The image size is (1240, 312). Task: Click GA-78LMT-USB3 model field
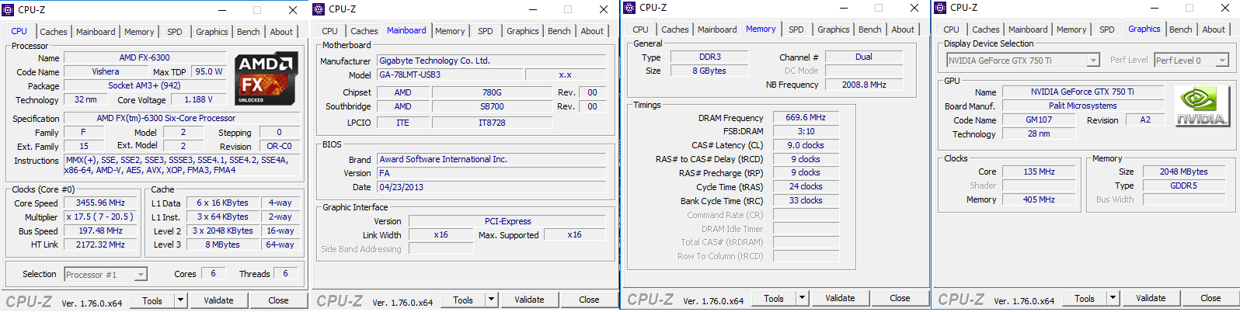coord(451,75)
